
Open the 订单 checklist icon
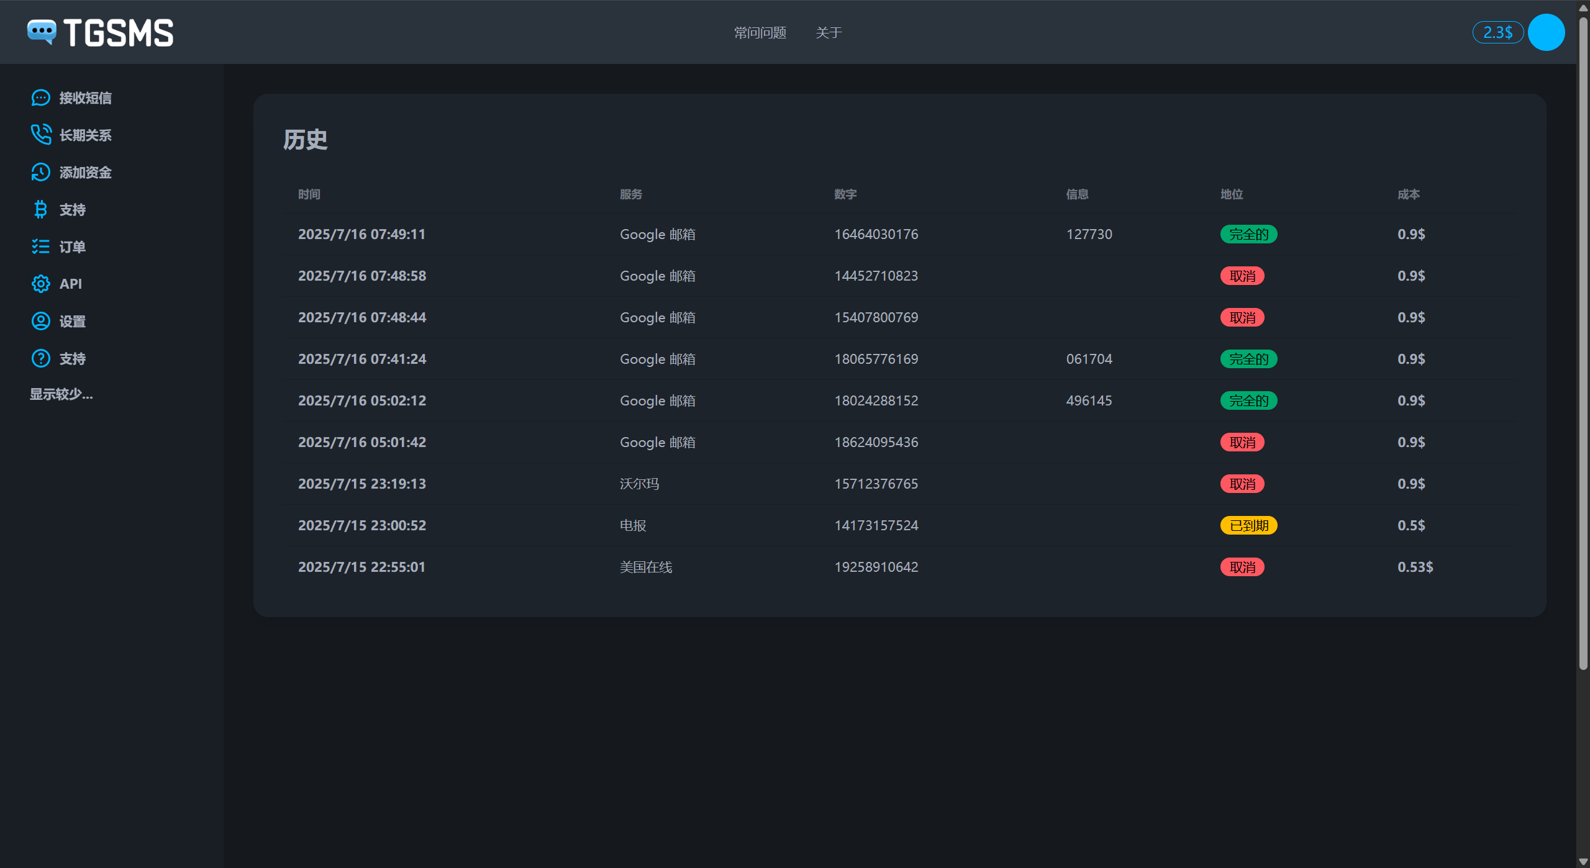(40, 246)
